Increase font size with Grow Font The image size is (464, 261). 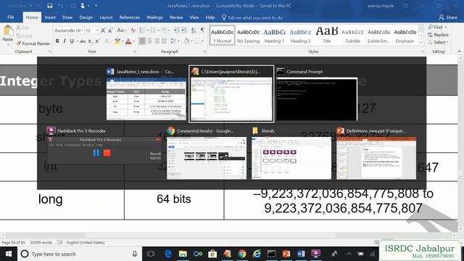click(x=103, y=30)
